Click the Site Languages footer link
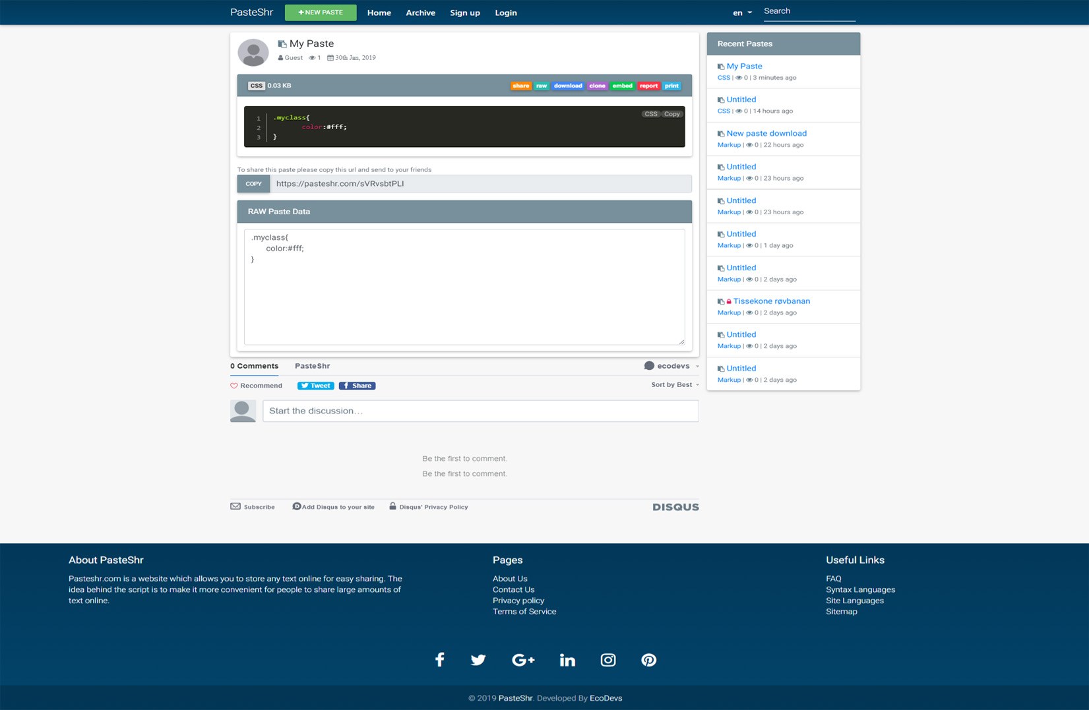The width and height of the screenshot is (1089, 710). (x=855, y=601)
